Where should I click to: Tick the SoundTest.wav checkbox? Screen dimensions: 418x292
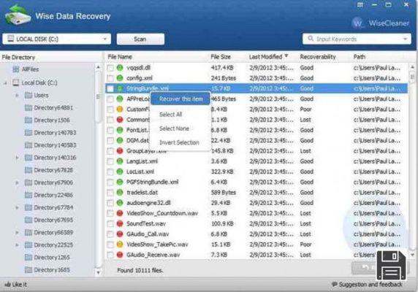point(110,224)
